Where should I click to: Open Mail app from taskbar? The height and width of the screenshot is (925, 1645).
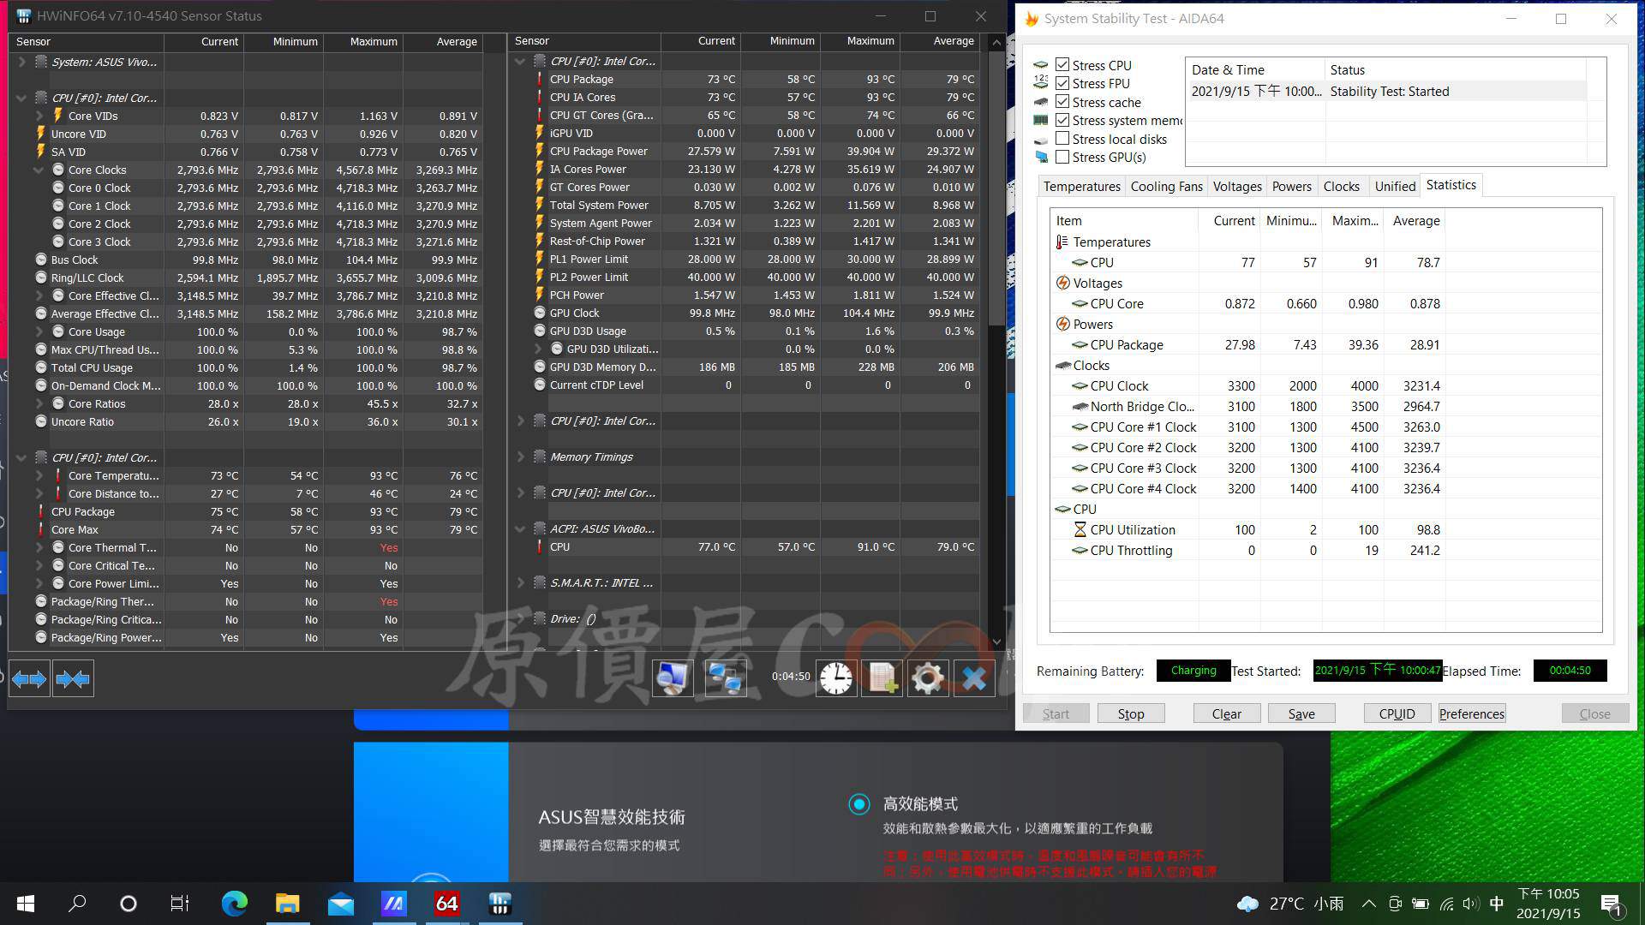click(340, 904)
